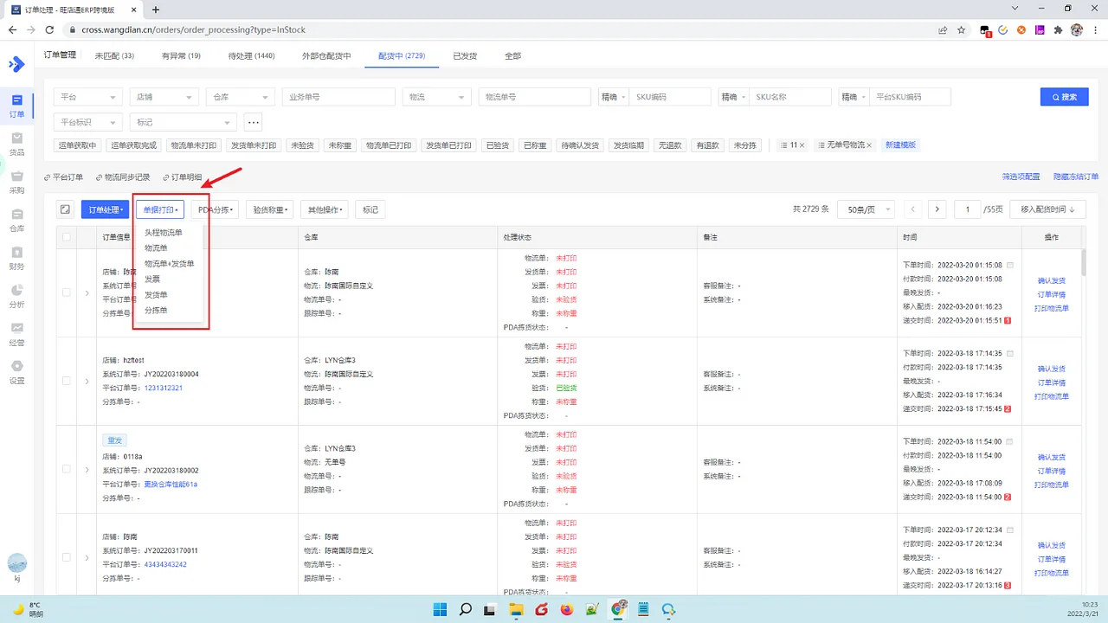Open Firefox from the taskbar
The width and height of the screenshot is (1108, 623).
(x=567, y=610)
